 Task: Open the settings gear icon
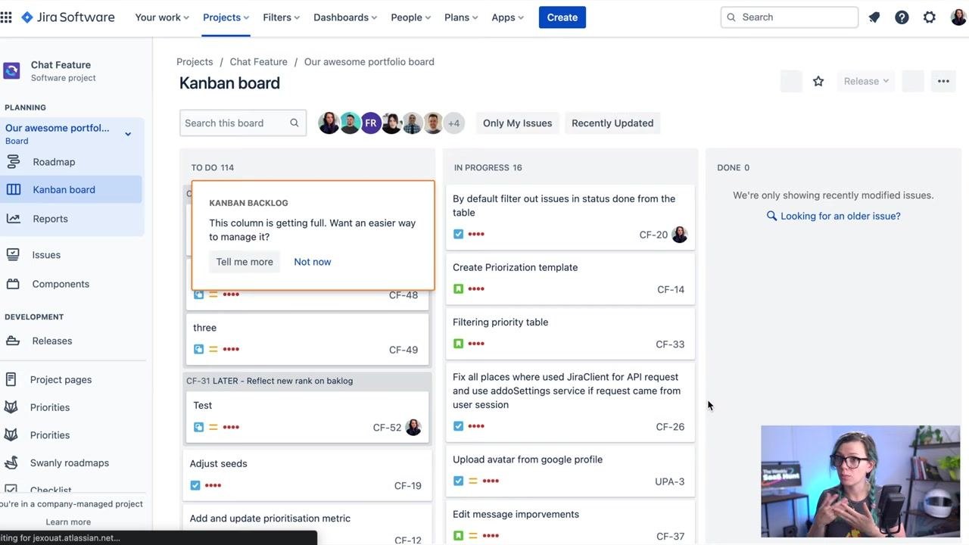930,17
